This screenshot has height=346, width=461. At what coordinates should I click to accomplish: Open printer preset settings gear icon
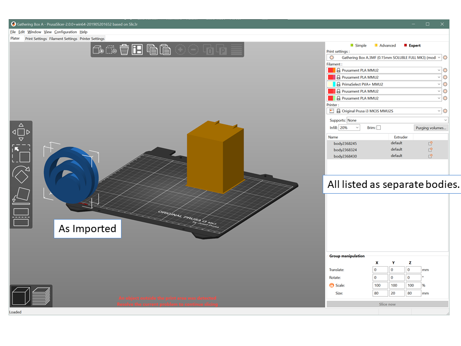point(445,111)
